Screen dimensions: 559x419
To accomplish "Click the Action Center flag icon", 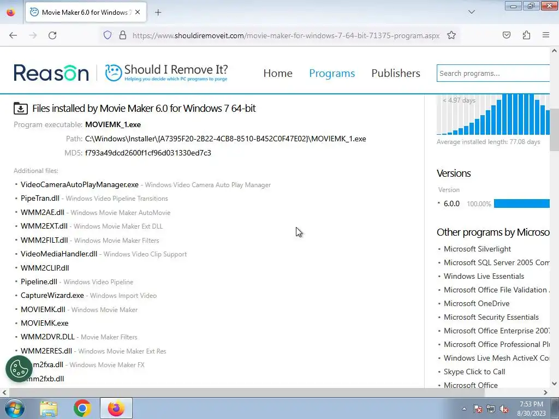I will [x=477, y=409].
